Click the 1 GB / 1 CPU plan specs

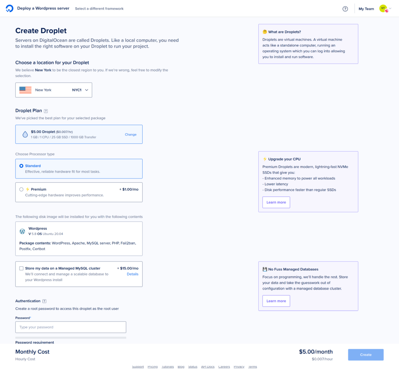click(64, 137)
